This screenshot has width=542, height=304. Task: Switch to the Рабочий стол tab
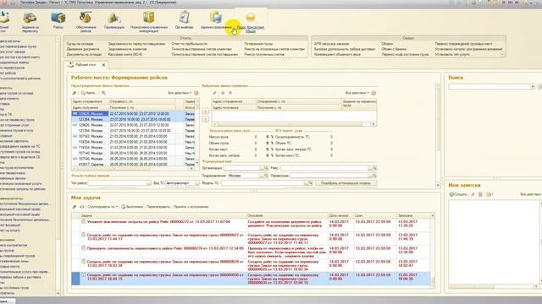tap(85, 65)
